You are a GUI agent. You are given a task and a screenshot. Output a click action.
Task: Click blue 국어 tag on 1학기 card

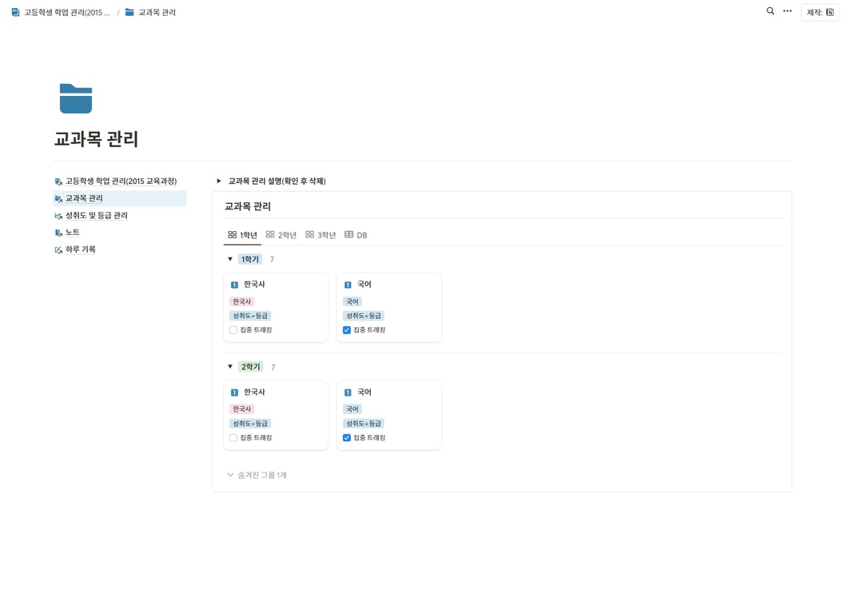click(x=353, y=301)
